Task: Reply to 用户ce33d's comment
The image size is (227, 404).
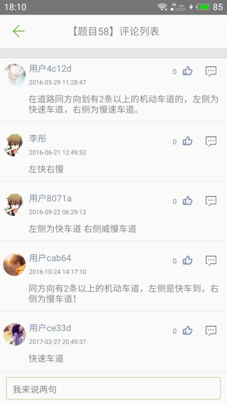Action: (211, 331)
